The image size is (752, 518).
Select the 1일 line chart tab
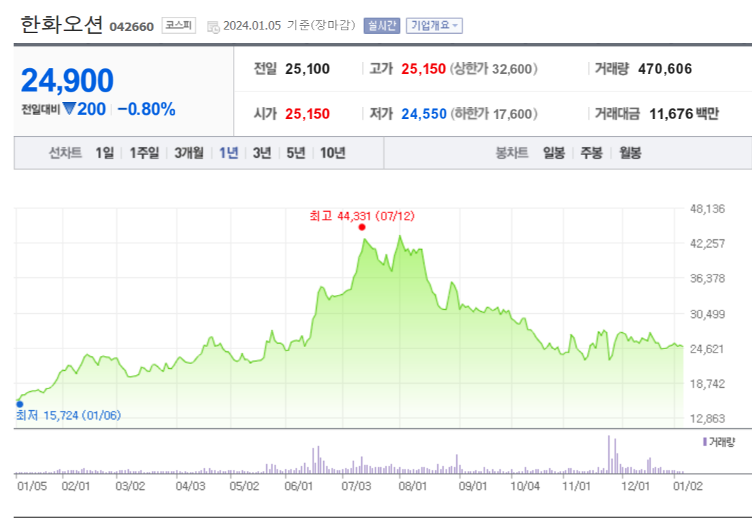tap(104, 153)
